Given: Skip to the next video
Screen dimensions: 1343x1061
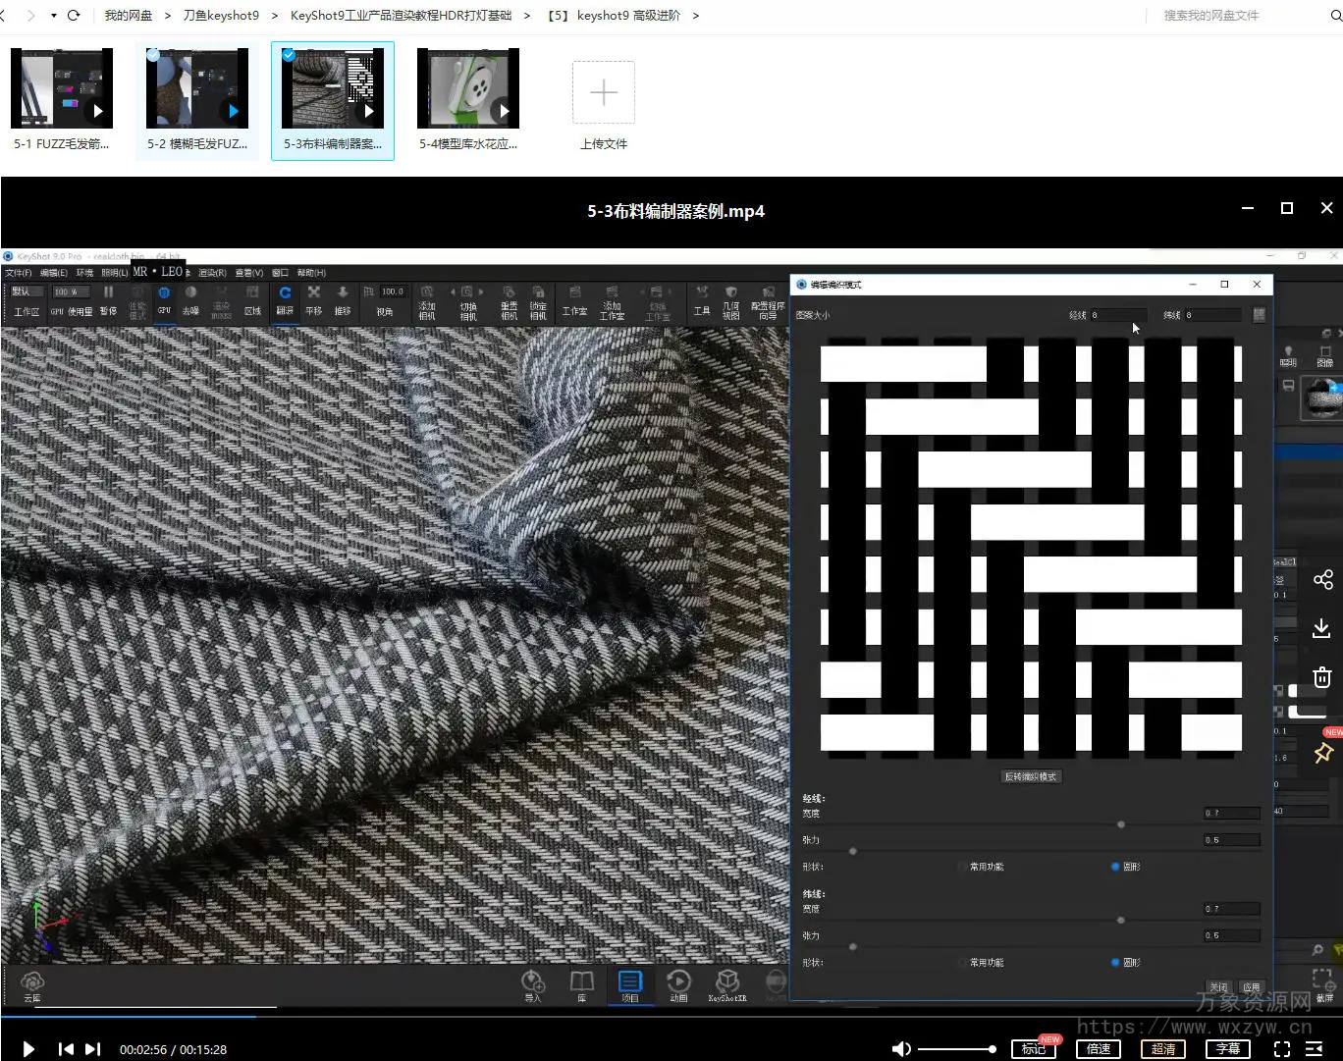Looking at the screenshot, I should [x=93, y=1049].
